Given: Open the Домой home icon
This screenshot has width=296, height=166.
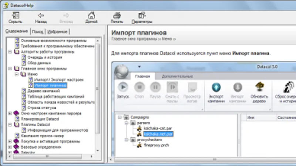Looking at the screenshot, I should tap(91, 15).
